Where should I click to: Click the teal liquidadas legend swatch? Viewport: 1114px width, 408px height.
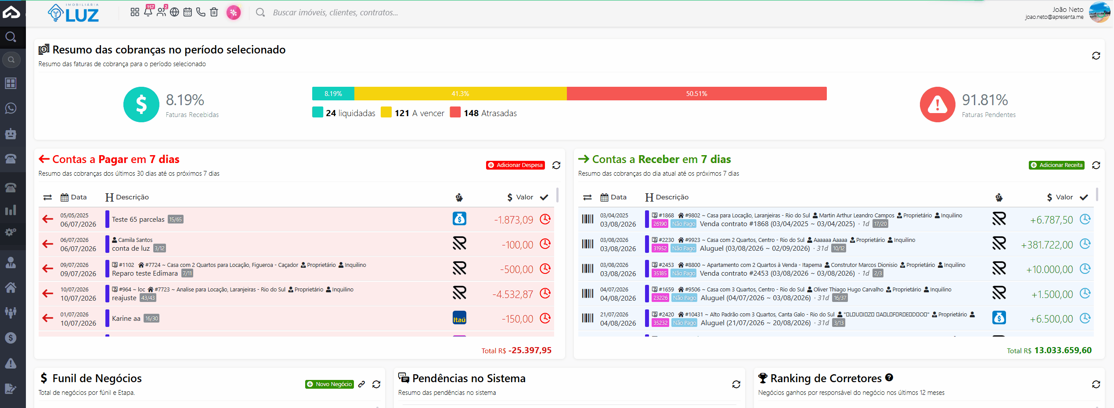coord(317,112)
